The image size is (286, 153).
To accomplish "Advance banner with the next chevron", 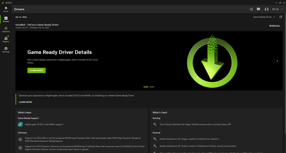I will [x=277, y=61].
